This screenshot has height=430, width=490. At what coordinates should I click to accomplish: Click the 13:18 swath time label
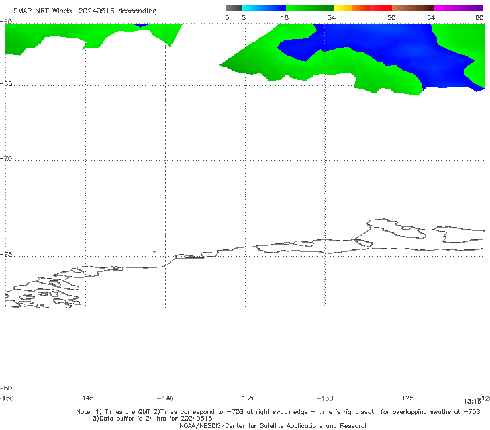[x=472, y=402]
